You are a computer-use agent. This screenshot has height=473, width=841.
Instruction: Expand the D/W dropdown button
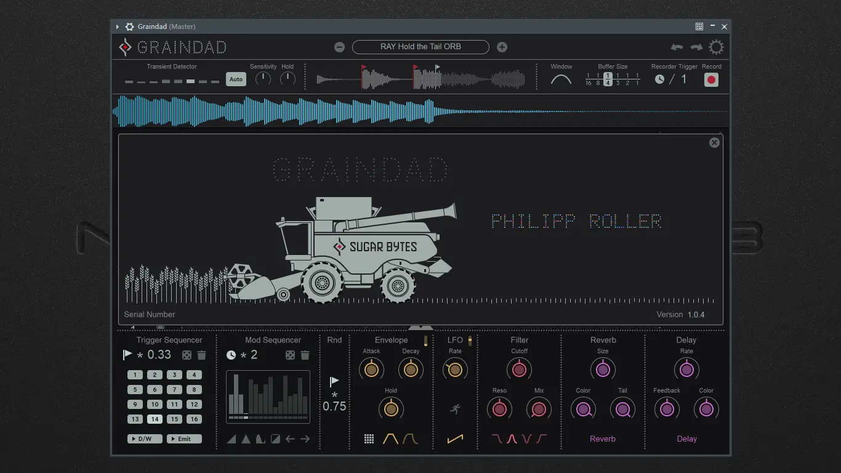(x=145, y=439)
